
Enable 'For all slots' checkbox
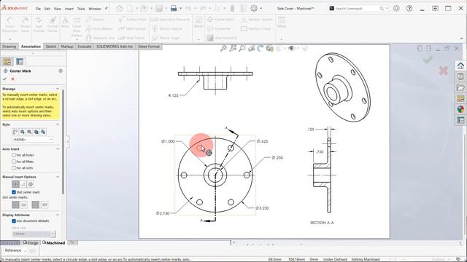coord(14,168)
